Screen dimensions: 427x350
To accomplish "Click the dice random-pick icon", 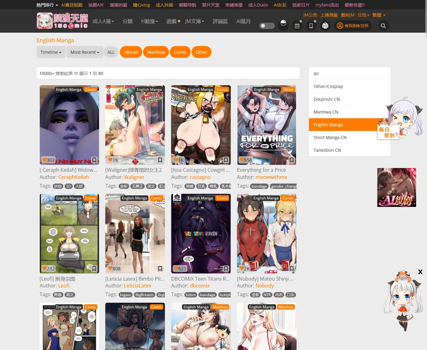I will [x=325, y=26].
